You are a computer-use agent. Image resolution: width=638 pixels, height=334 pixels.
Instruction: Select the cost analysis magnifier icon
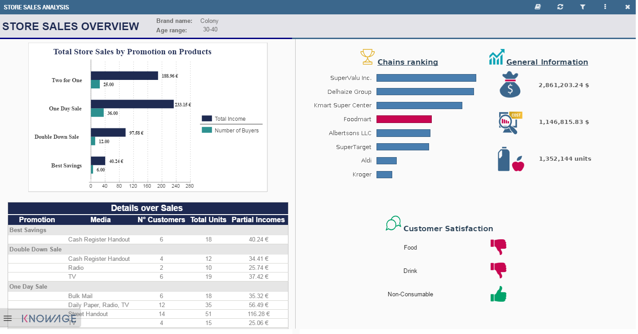(510, 123)
